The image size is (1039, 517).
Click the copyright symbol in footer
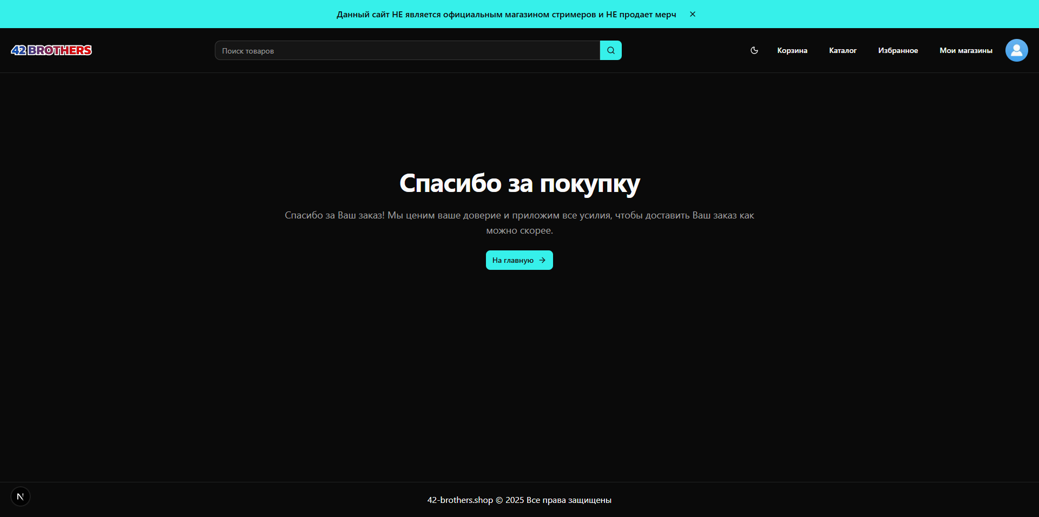[499, 500]
